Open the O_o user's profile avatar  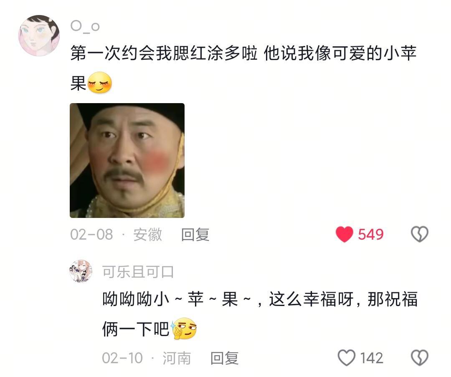point(39,35)
